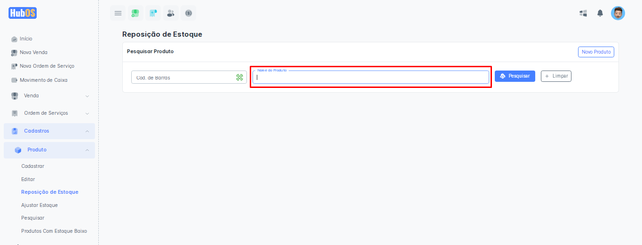
Task: Expand the Venda sidebar section
Action: click(49, 96)
